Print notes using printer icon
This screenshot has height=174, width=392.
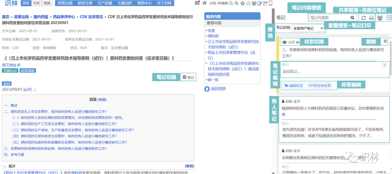point(372,18)
